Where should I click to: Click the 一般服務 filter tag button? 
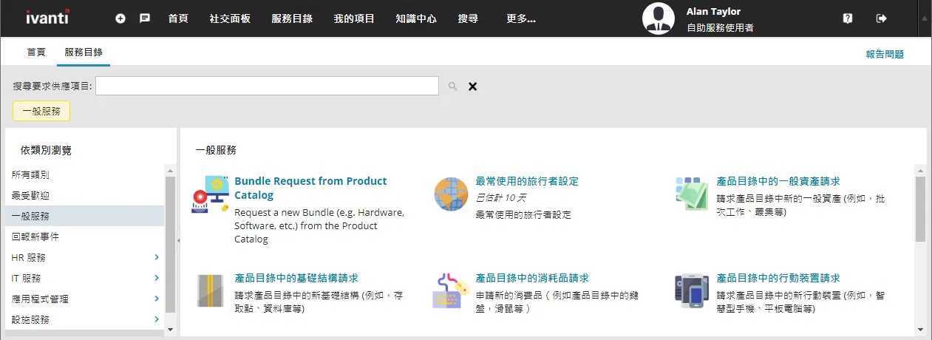[41, 111]
